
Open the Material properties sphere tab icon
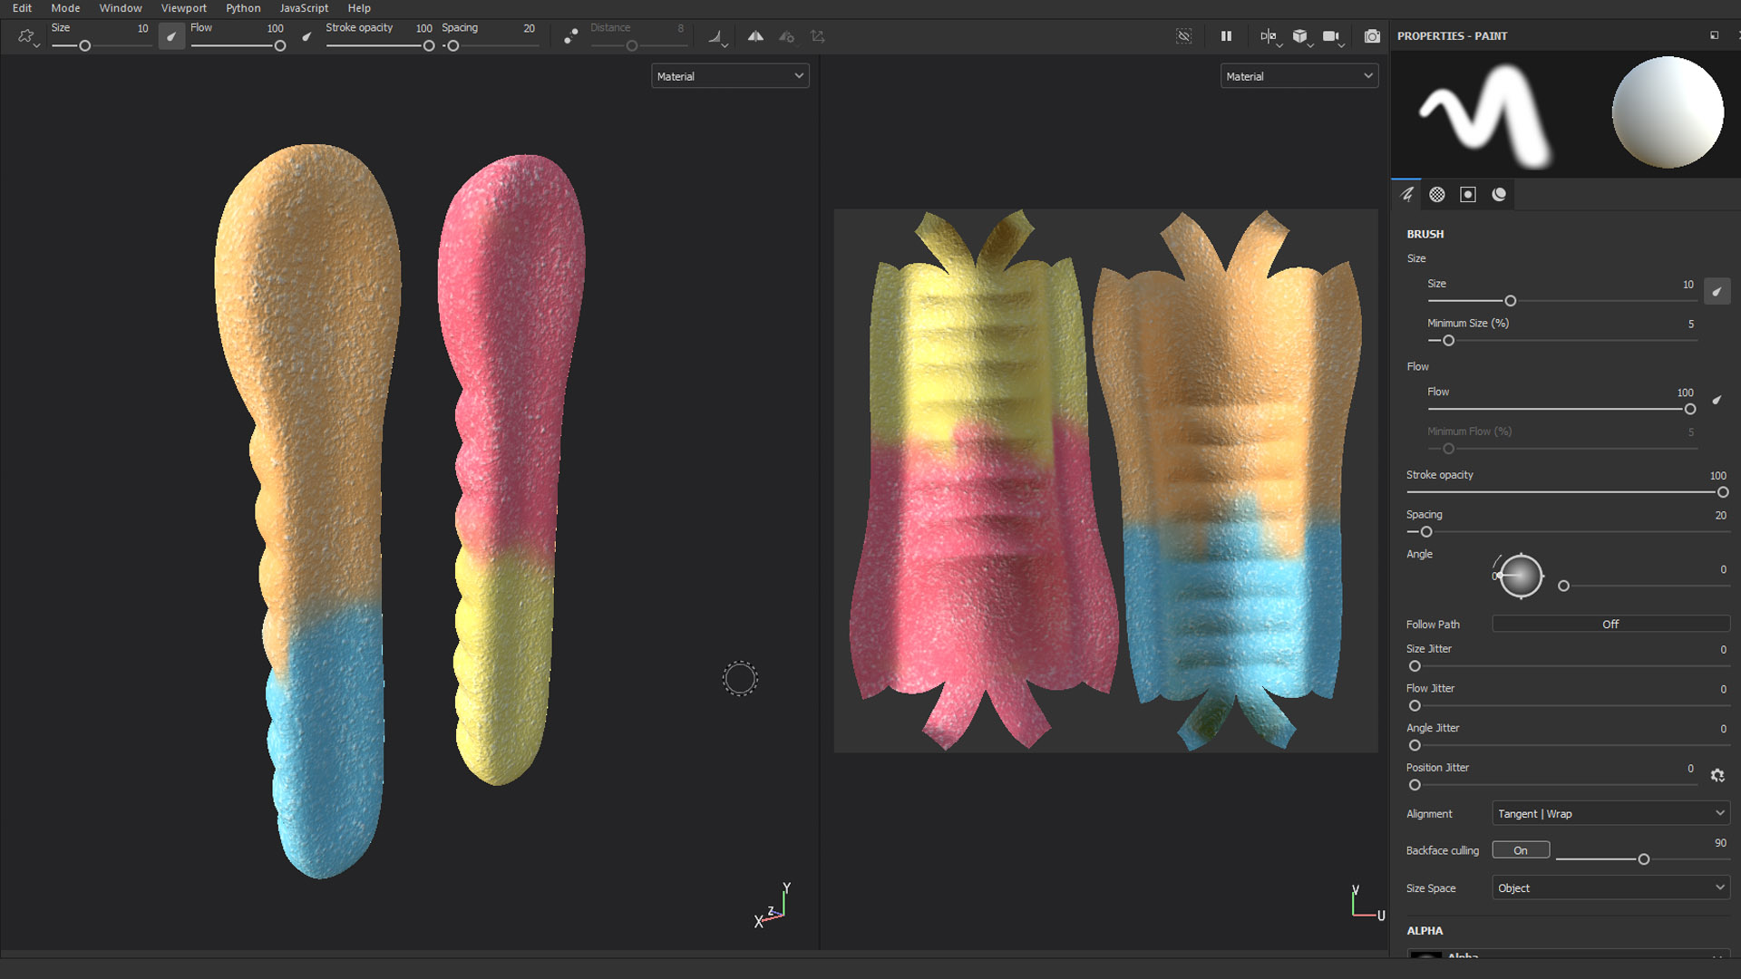[1499, 194]
